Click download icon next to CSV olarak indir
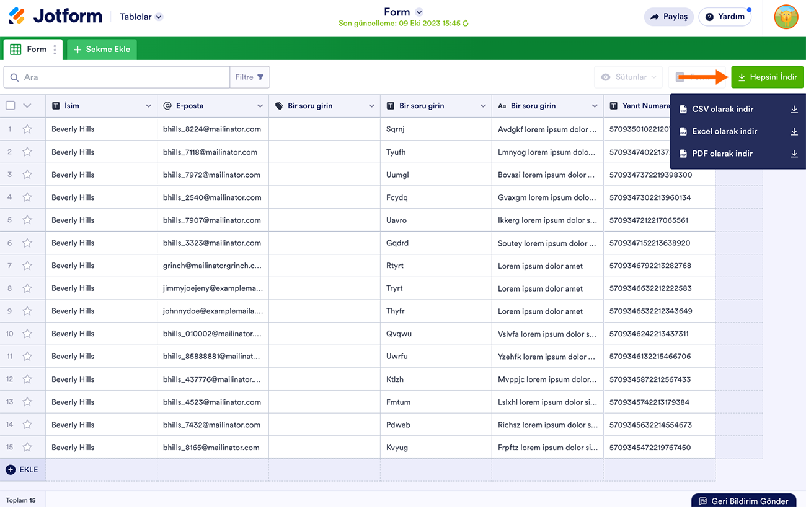The image size is (806, 507). coord(794,110)
